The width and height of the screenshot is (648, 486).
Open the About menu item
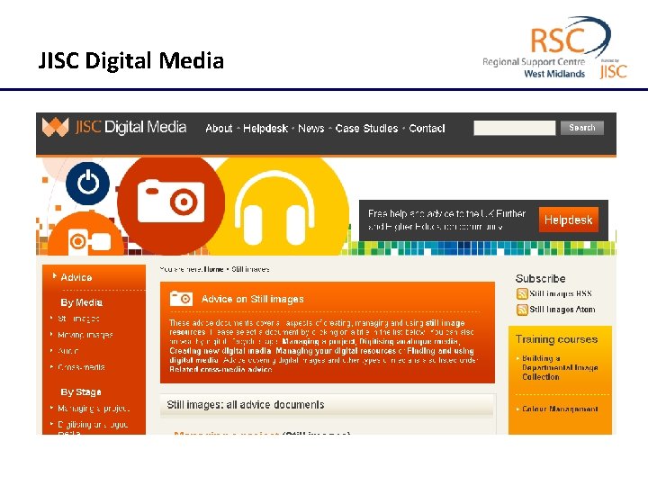pos(219,129)
